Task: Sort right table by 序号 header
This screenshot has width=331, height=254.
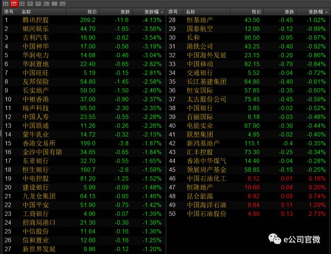Action: click(x=173, y=12)
